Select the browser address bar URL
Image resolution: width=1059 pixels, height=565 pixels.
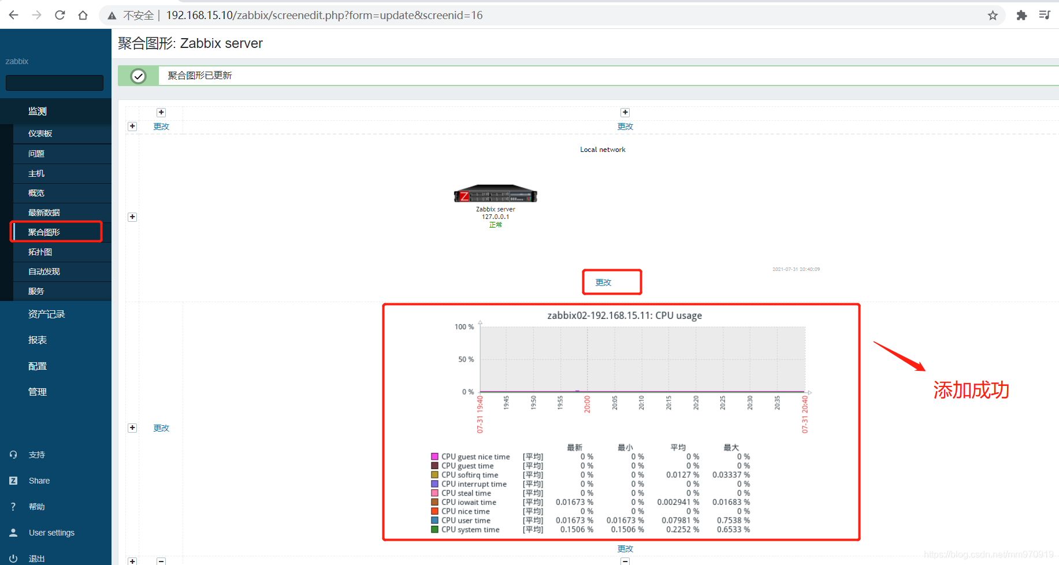click(324, 16)
